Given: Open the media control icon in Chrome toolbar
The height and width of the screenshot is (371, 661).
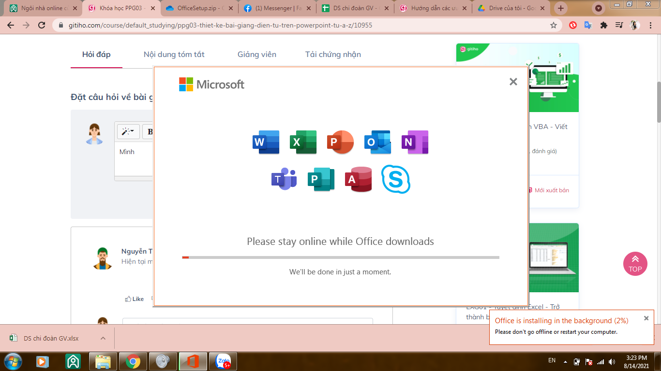Looking at the screenshot, I should point(619,25).
